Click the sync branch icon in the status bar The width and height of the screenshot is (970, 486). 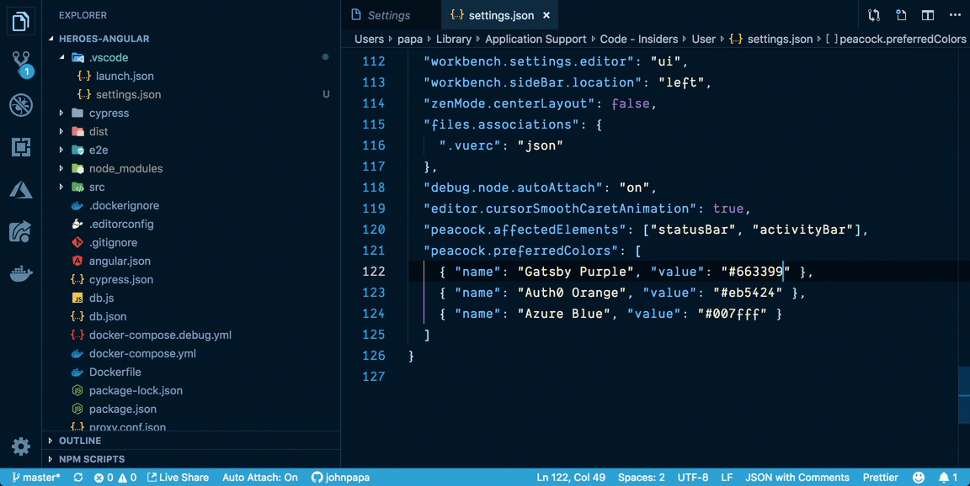[x=77, y=477]
